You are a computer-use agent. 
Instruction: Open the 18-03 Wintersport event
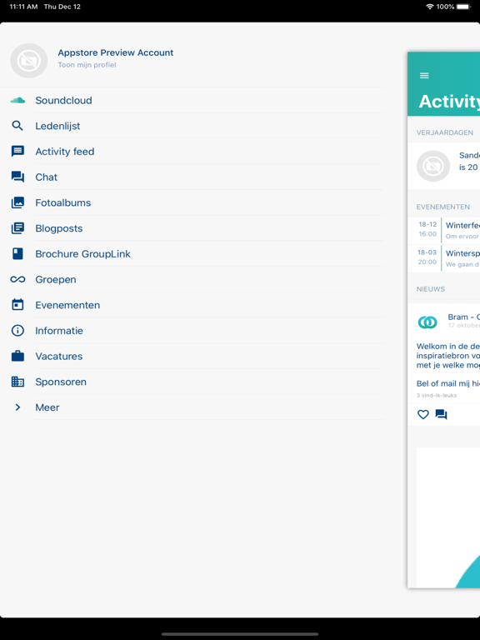(x=443, y=258)
